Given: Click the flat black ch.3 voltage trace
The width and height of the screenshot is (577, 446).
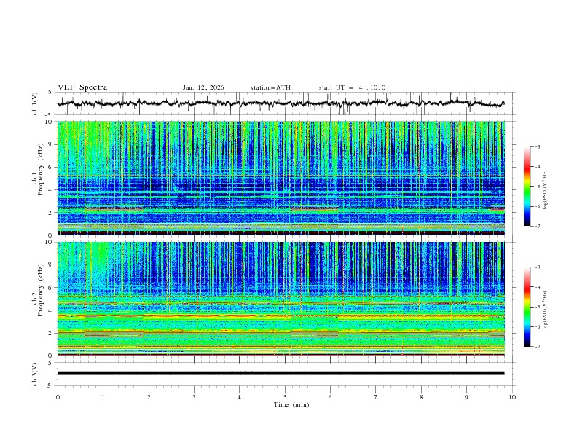Looking at the screenshot, I should click(280, 373).
